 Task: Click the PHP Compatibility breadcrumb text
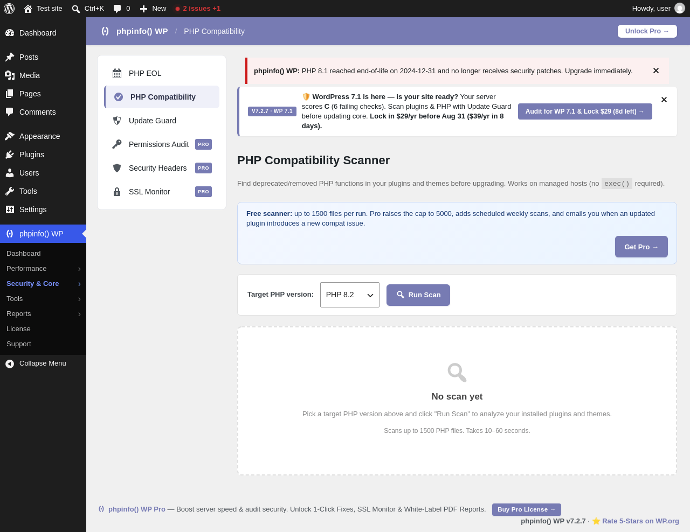point(215,31)
